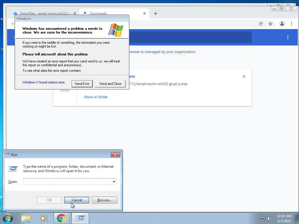Screen dimensions: 299x224
Task: Click the Send Error button
Action: [82, 84]
